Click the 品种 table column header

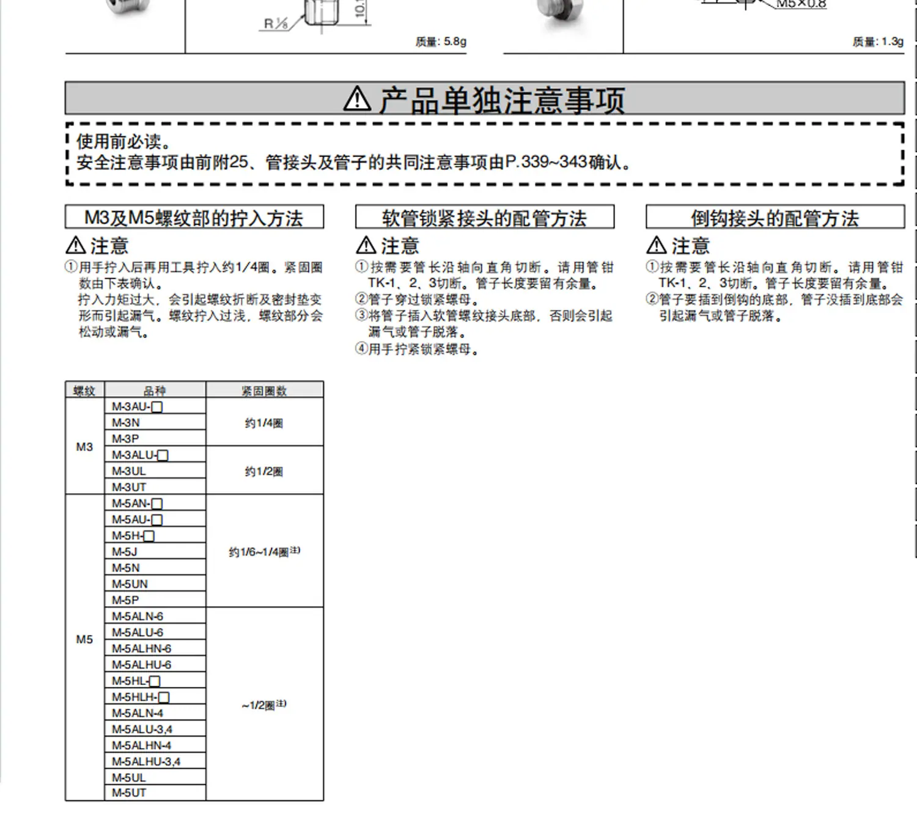coord(155,391)
